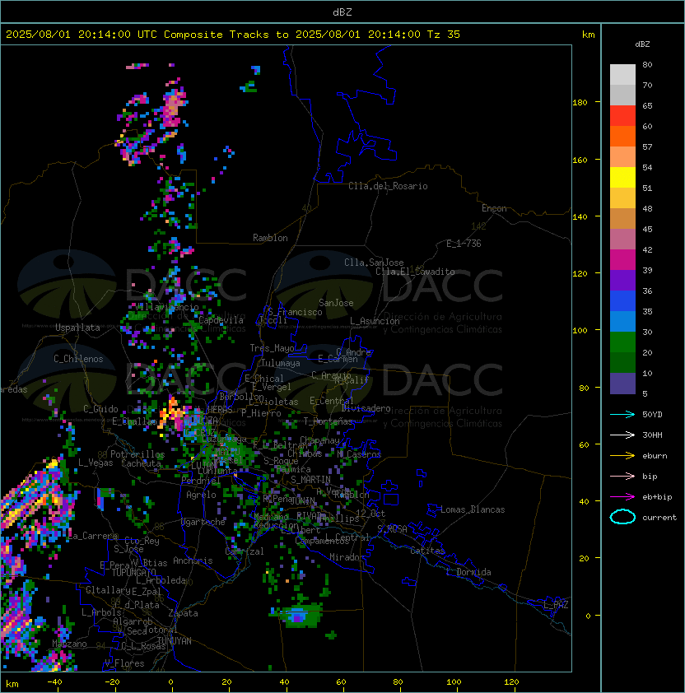Select the 'Manzano' label

69,644
